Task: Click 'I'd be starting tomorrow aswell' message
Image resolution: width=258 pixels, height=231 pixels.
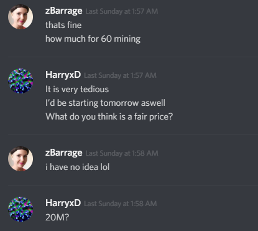Action: click(x=105, y=103)
